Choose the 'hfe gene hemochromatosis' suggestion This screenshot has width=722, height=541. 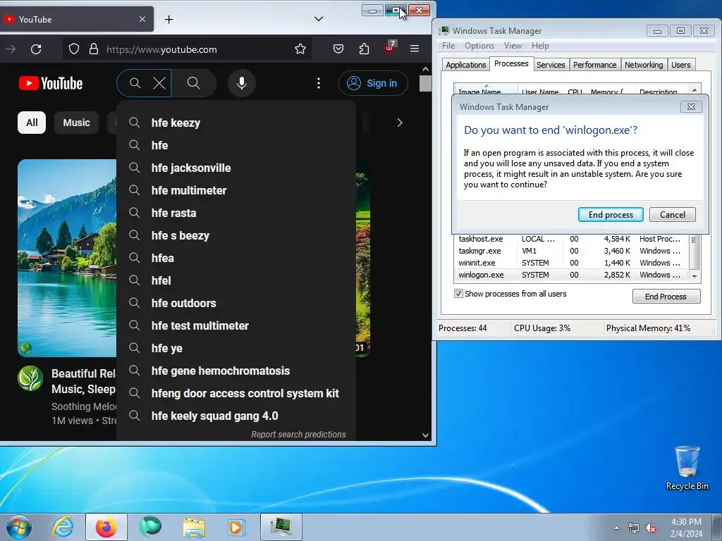tap(236, 371)
